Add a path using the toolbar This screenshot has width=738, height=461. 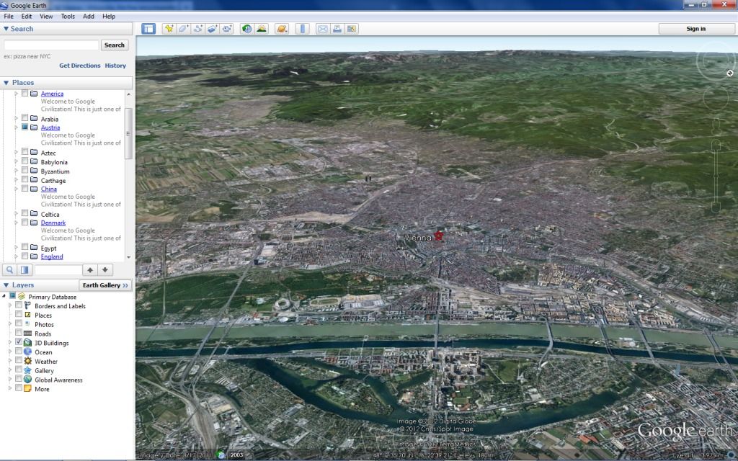click(x=198, y=29)
